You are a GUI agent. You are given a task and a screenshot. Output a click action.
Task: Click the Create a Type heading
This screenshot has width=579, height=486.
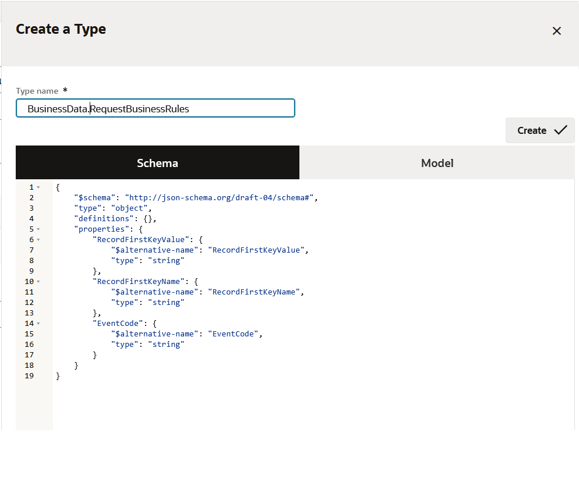click(x=61, y=29)
